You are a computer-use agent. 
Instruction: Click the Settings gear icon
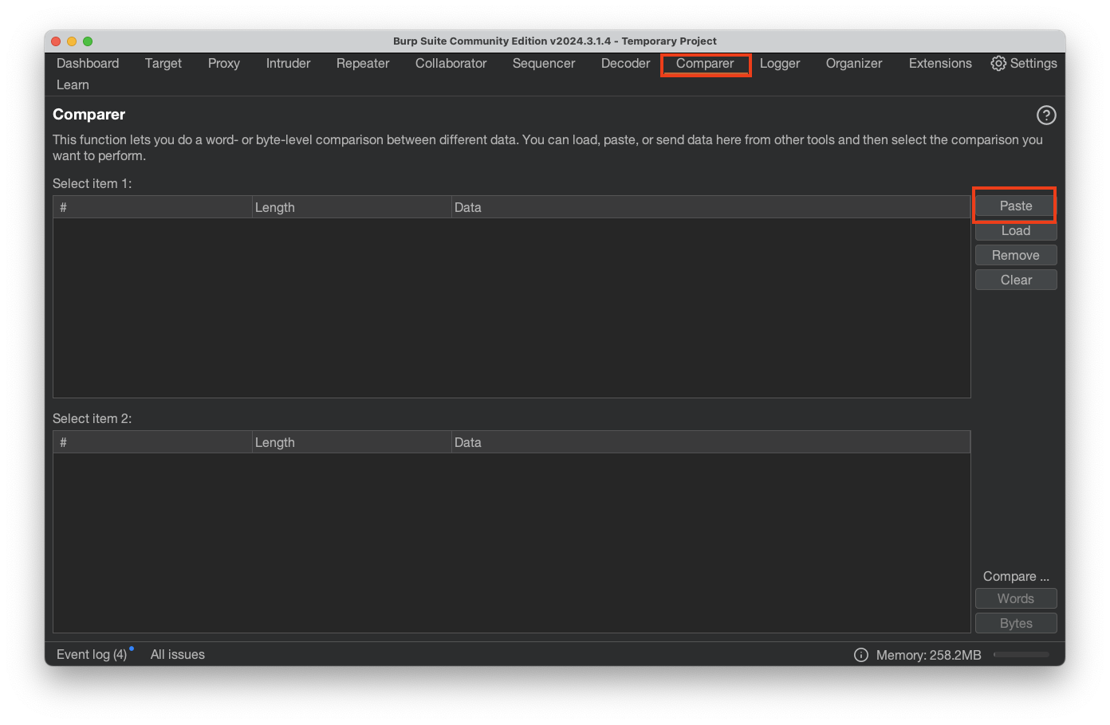point(998,63)
